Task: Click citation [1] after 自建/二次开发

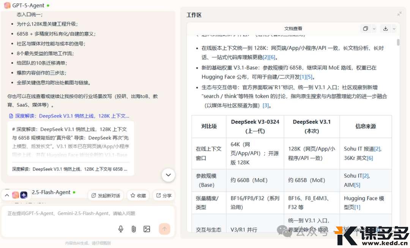Action: 303,77
